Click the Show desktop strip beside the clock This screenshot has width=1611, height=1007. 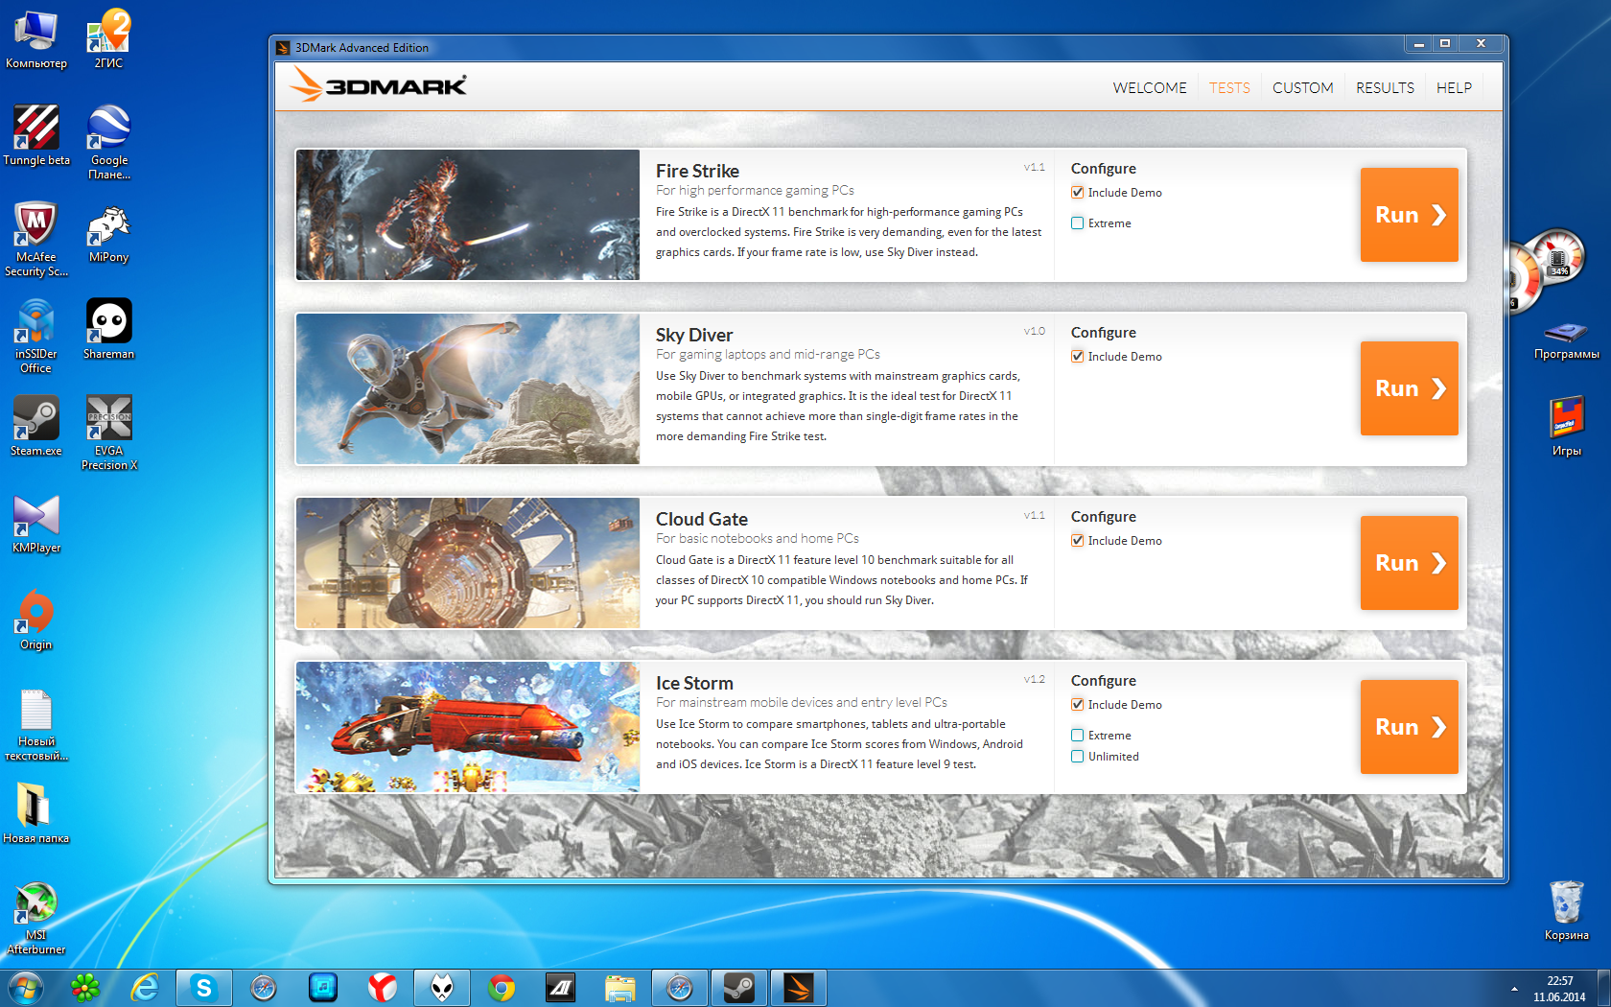click(1604, 988)
